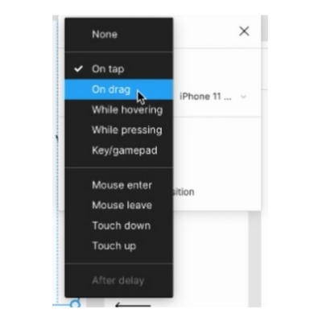Click the greyed After delay option
Viewport: 322px width, 322px height.
pos(119,281)
